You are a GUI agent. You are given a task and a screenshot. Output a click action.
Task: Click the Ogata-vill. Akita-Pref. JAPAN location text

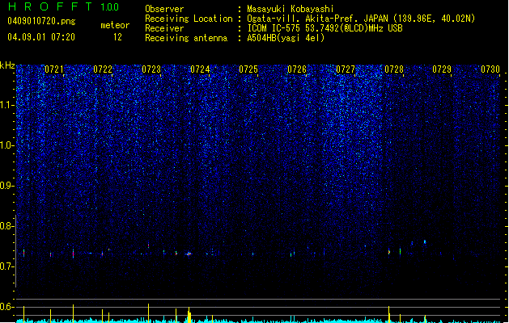[361, 19]
